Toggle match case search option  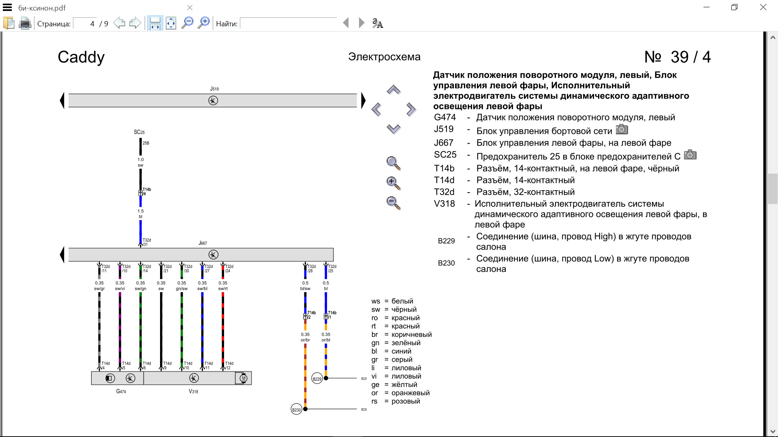click(x=378, y=23)
